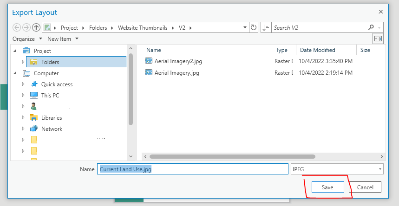Expand the Network node

pos(23,129)
